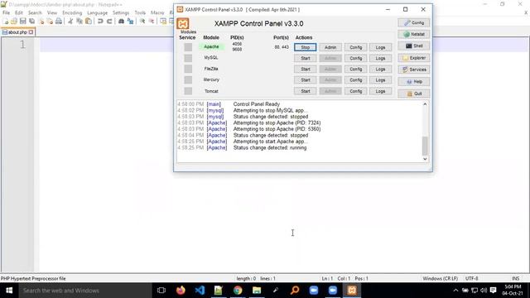Close the about.php tab via its X
530x298 pixels.
pos(31,32)
